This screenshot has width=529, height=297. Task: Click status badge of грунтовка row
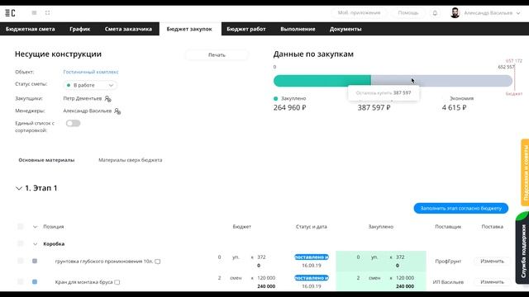click(x=312, y=257)
